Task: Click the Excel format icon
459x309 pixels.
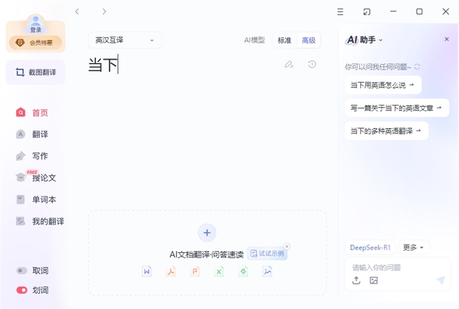Action: pos(219,271)
